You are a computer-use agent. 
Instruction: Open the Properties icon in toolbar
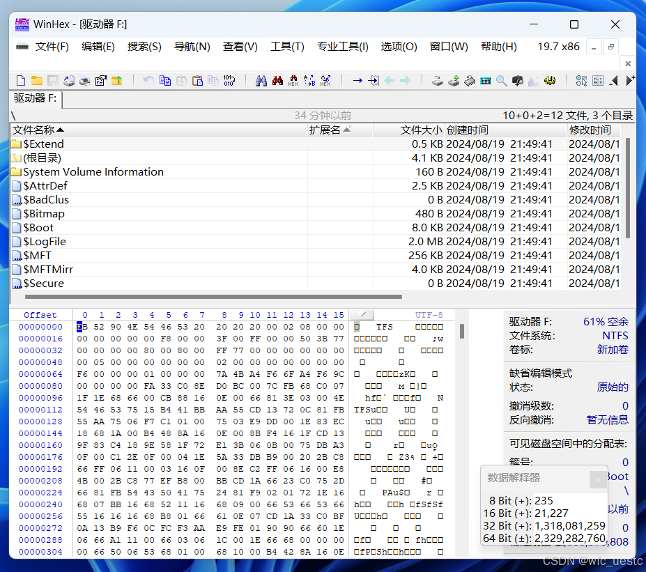[x=101, y=81]
